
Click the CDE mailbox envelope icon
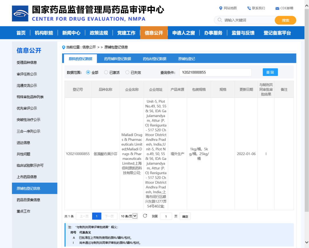[x=277, y=8]
